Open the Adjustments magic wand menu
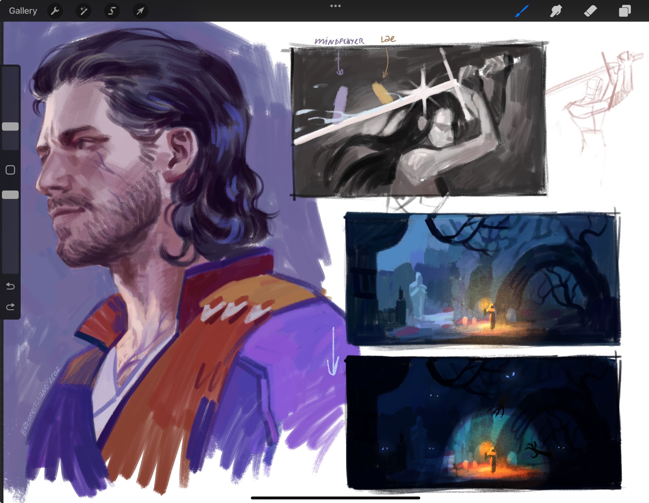649x503 pixels. point(83,11)
